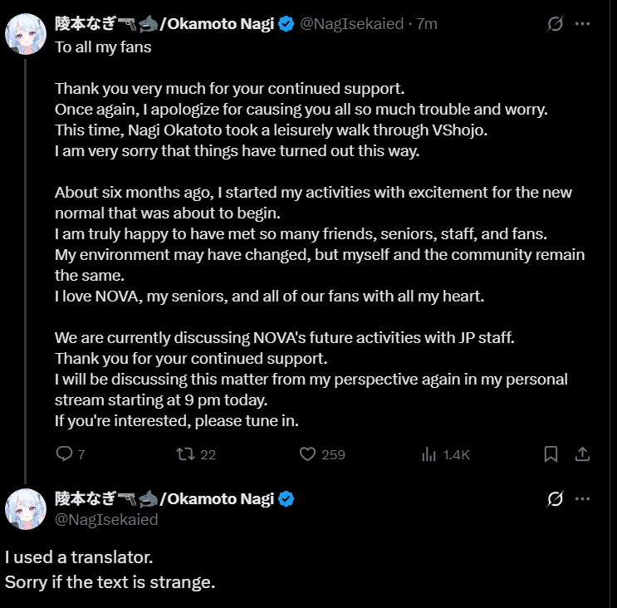Screen dimensions: 617x608
Task: Open Grok icon on the first tweet
Action: (555, 24)
